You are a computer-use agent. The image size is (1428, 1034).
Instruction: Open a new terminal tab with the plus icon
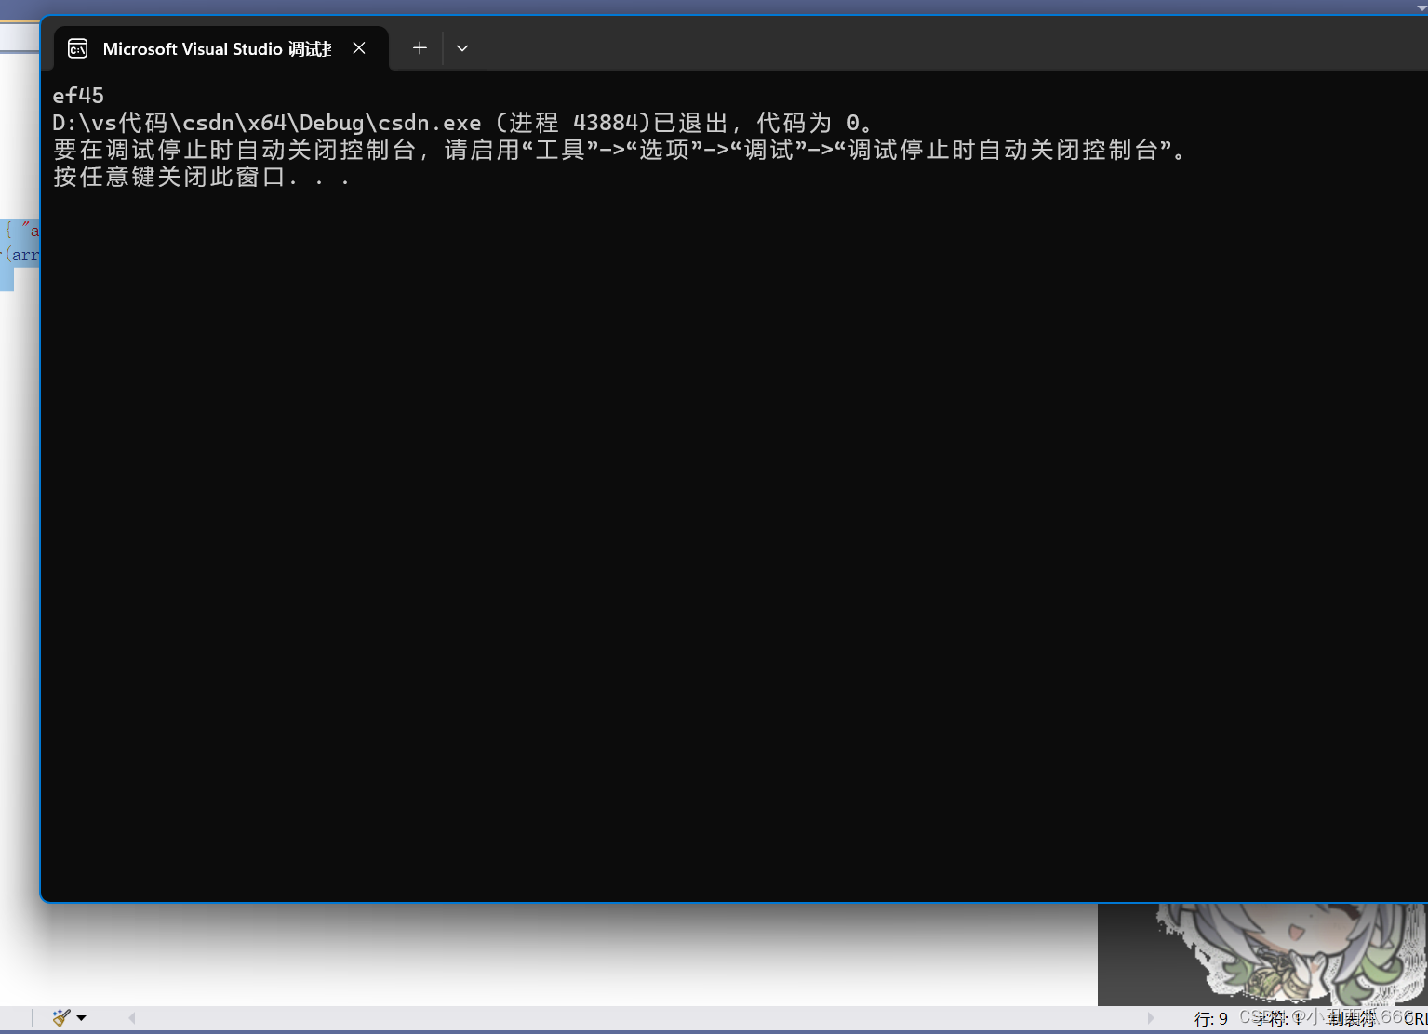tap(419, 47)
